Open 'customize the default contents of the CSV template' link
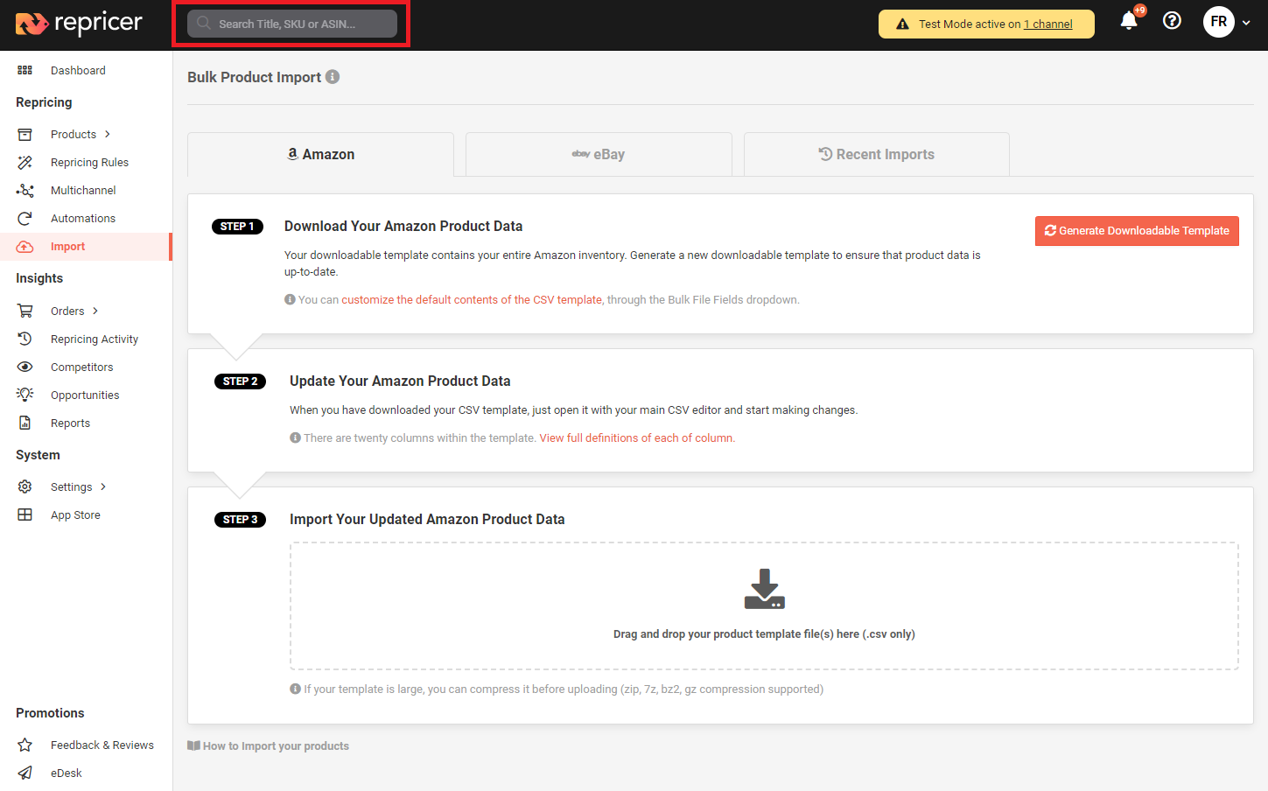 472,299
